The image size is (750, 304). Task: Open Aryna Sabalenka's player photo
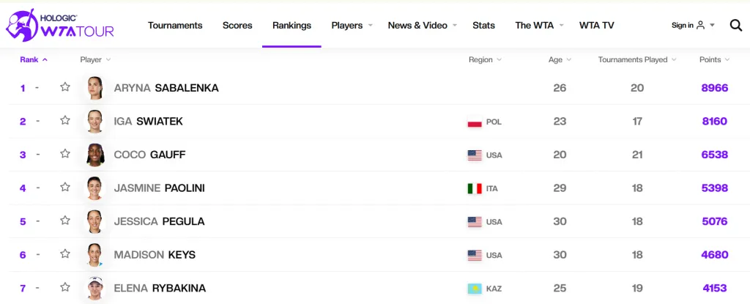(95, 88)
